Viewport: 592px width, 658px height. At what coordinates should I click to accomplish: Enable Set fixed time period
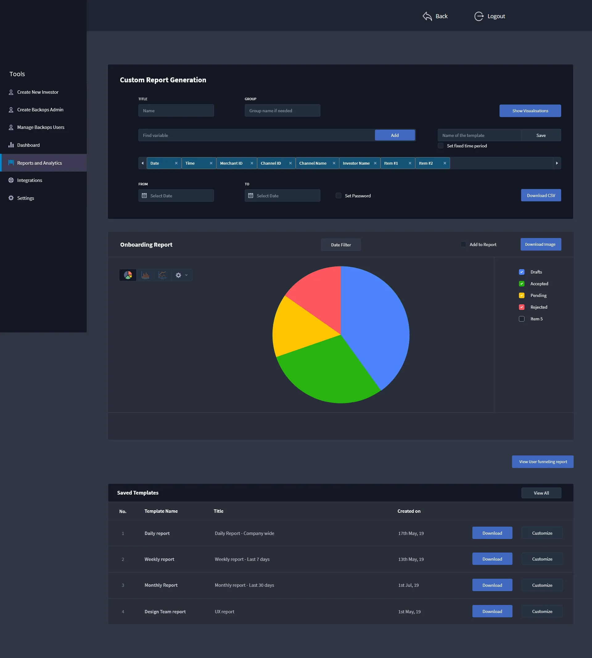440,146
